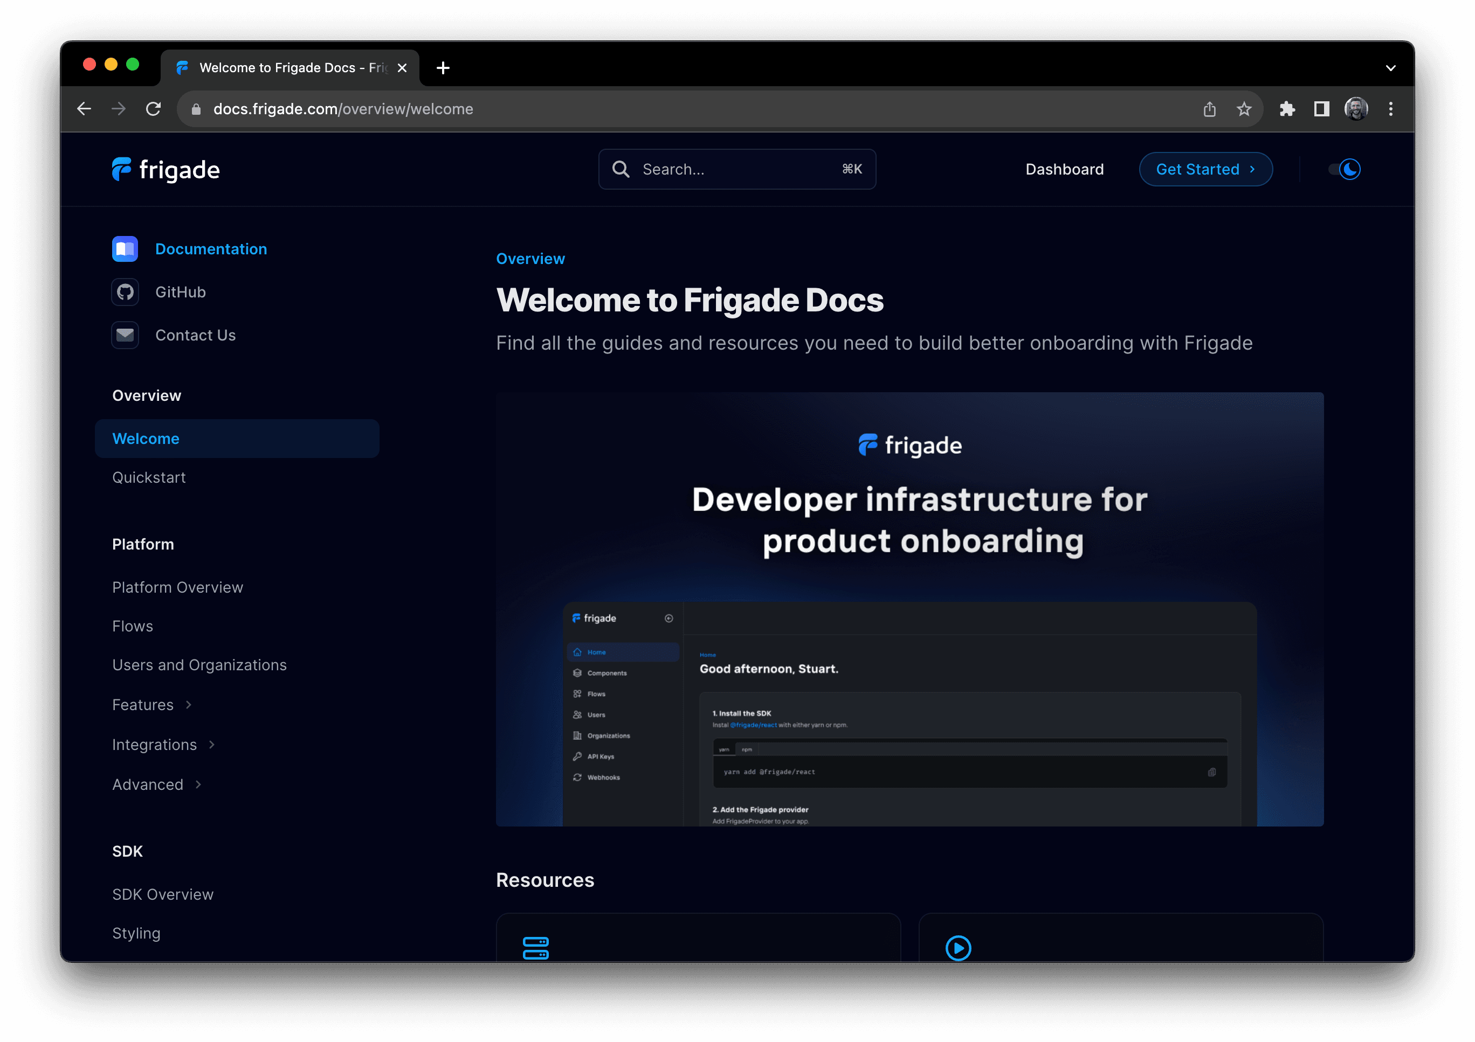Open the browser extensions puzzle icon
1475x1042 pixels.
1287,109
